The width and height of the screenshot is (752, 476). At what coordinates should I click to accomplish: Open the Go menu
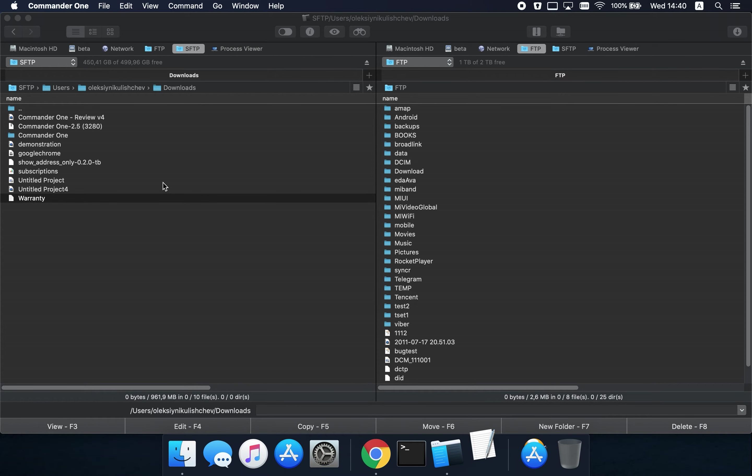217,6
